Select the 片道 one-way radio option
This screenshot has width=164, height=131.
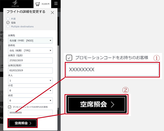coord(8,19)
